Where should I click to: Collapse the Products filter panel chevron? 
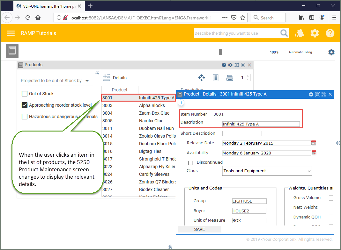[97, 73]
